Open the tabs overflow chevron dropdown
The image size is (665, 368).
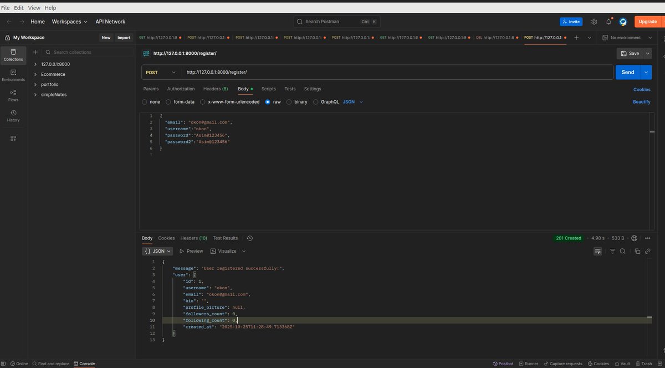[x=589, y=38]
